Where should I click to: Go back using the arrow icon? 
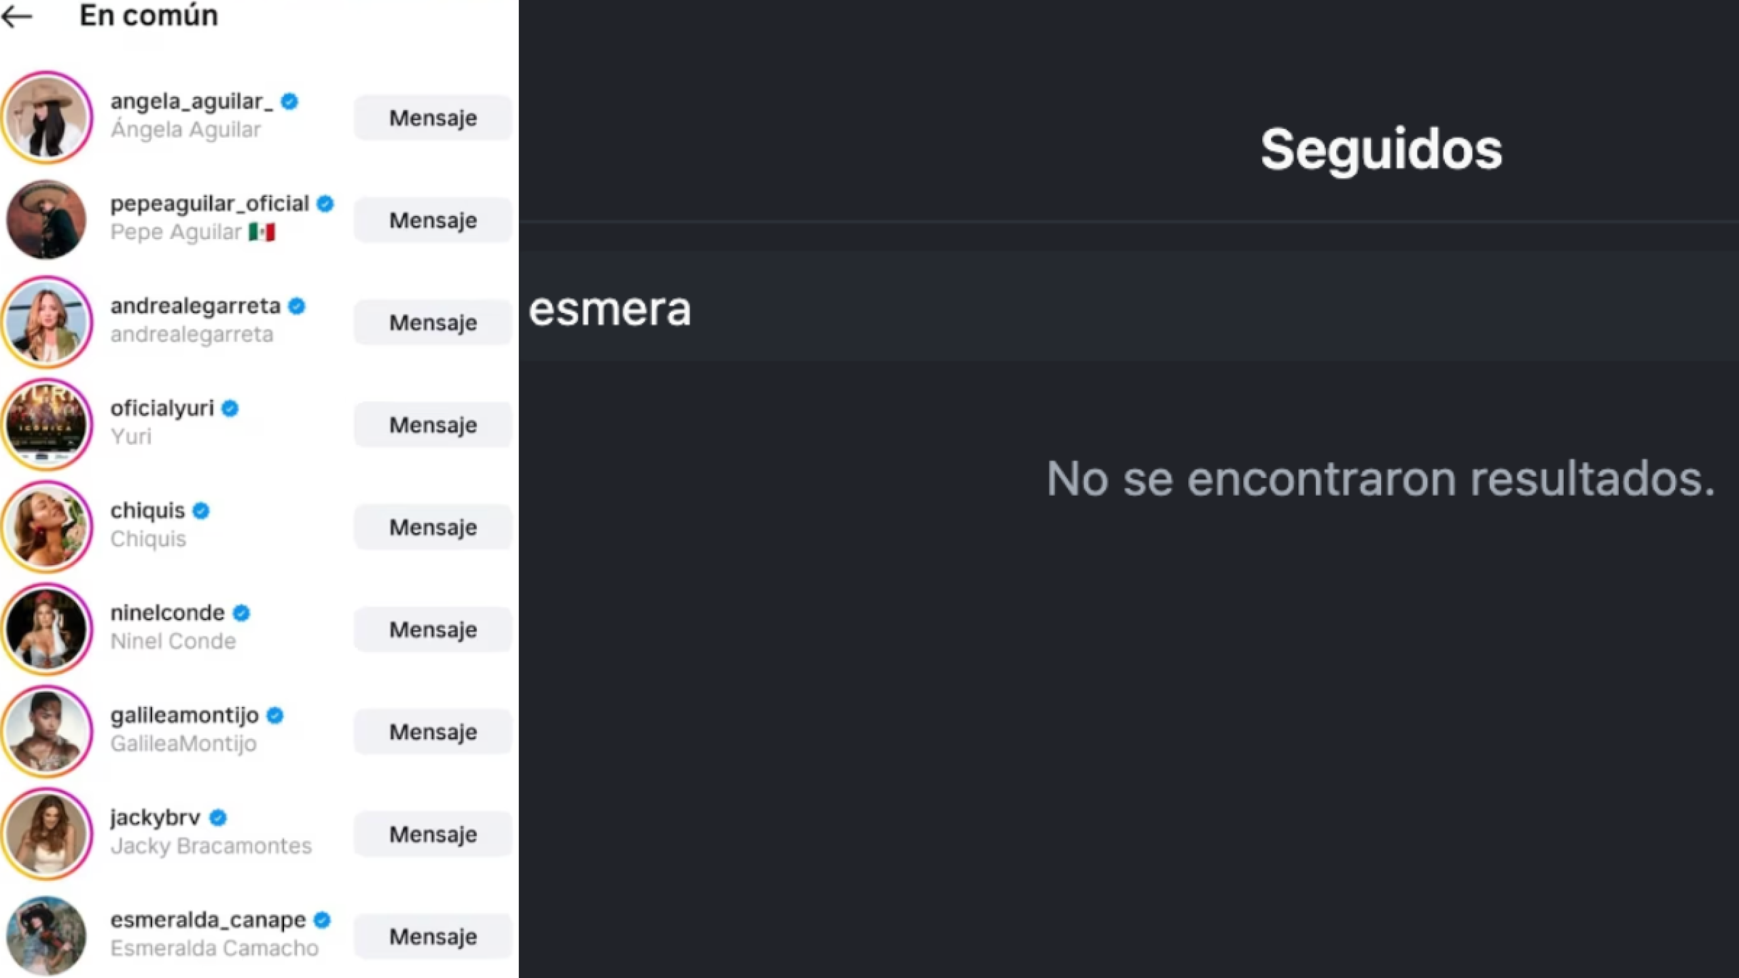coord(18,16)
